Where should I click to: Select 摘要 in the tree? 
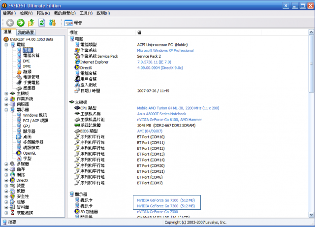point(28,50)
